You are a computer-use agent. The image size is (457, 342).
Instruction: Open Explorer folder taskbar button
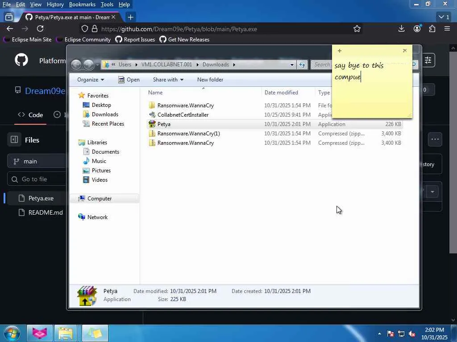pyautogui.click(x=66, y=333)
